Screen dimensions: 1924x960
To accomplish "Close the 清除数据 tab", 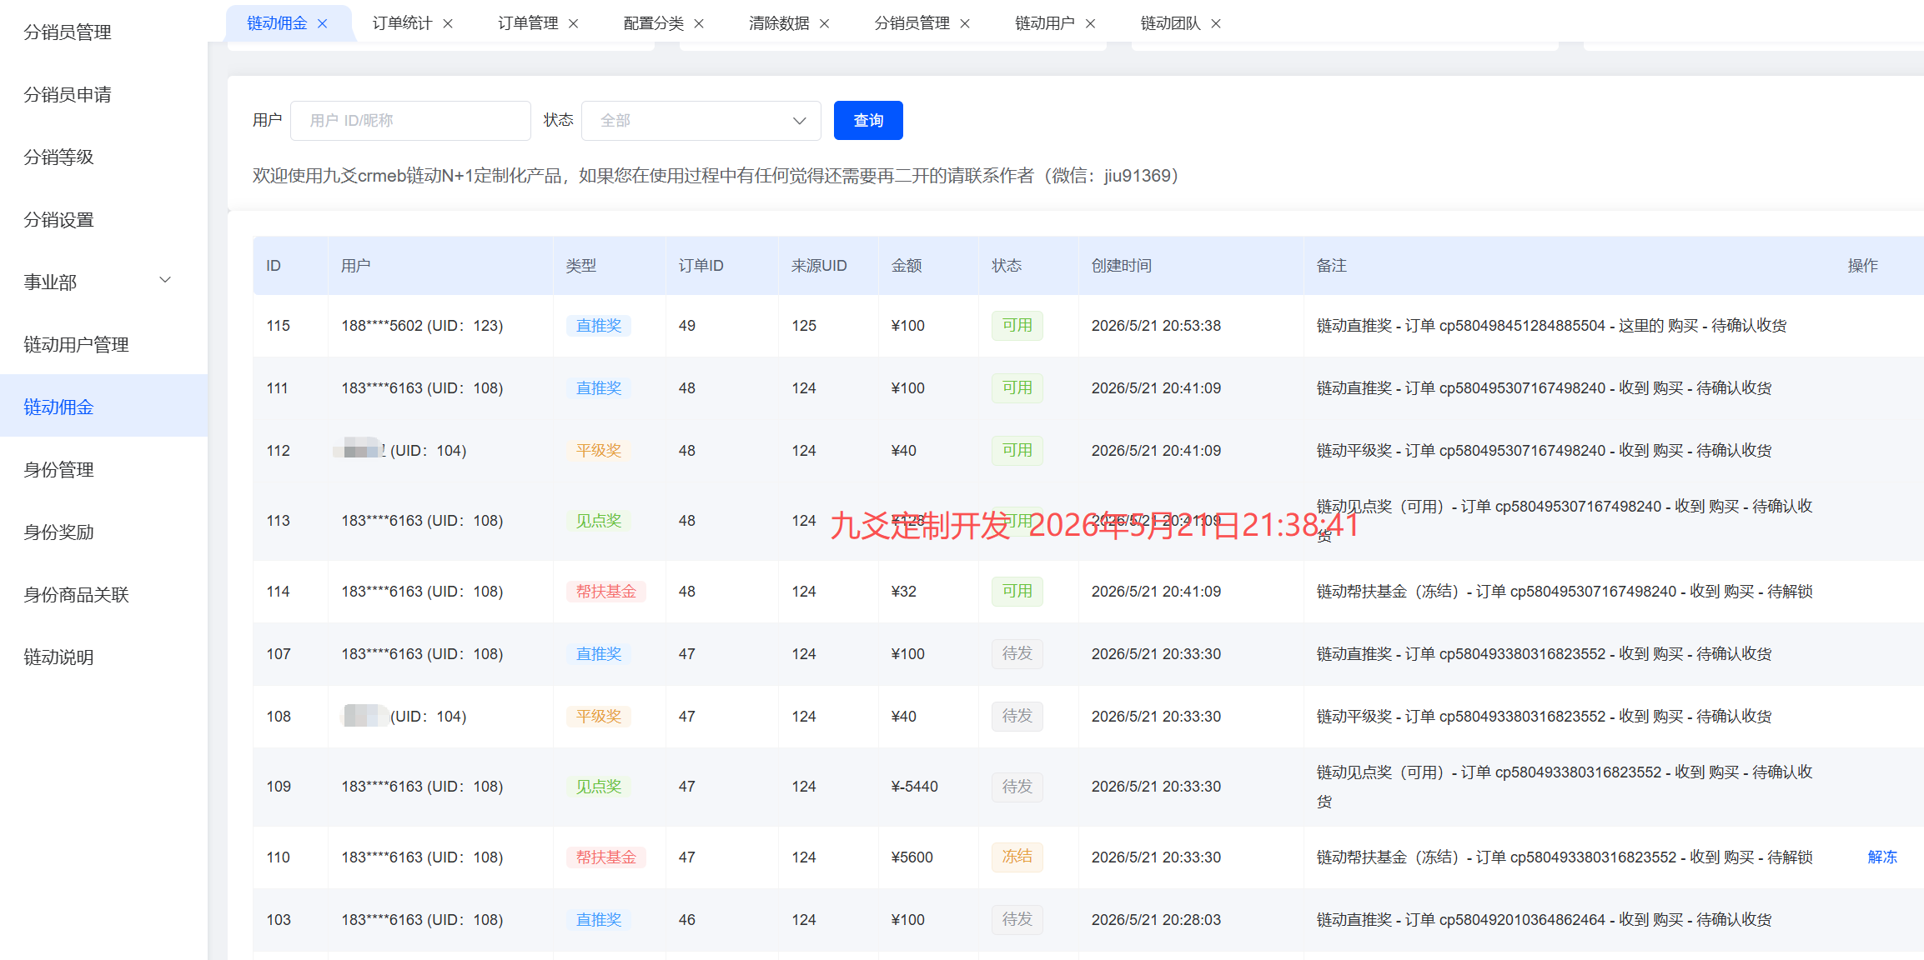I will pyautogui.click(x=825, y=24).
